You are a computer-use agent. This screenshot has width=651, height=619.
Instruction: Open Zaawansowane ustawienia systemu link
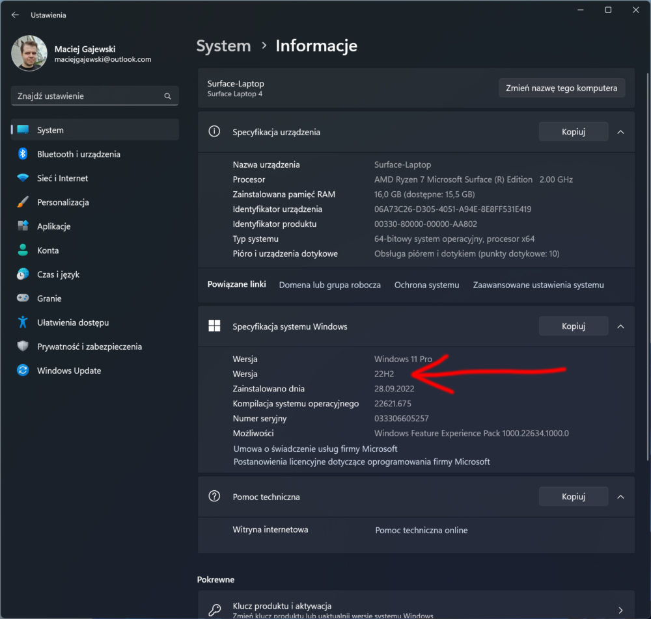tap(538, 285)
